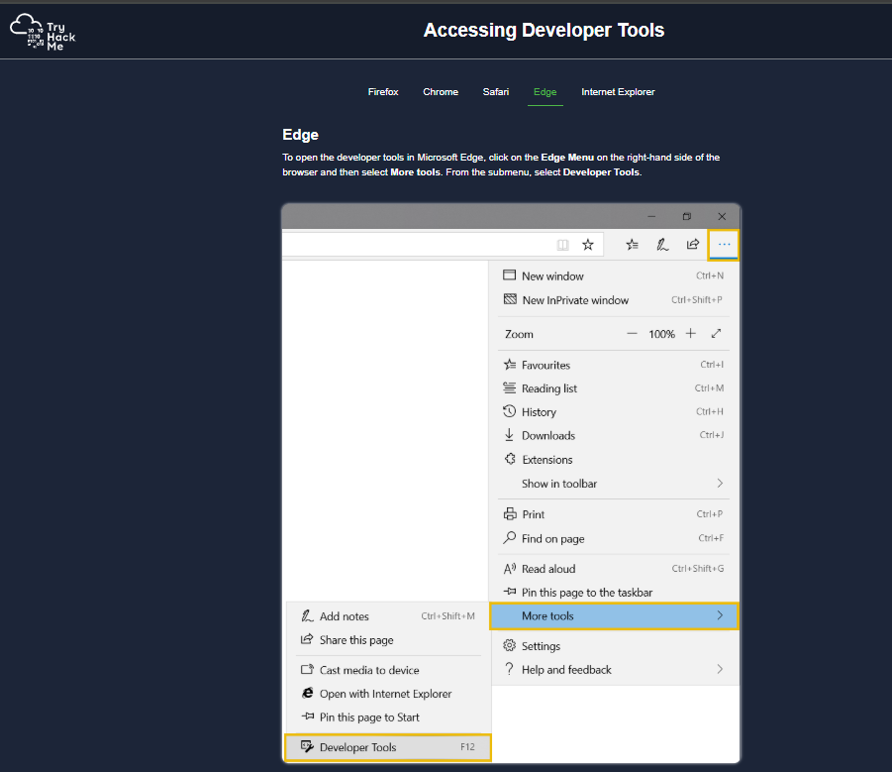Click the Ctrl+Shift+M shortcut label
Image resolution: width=892 pixels, height=772 pixels.
pyautogui.click(x=447, y=616)
